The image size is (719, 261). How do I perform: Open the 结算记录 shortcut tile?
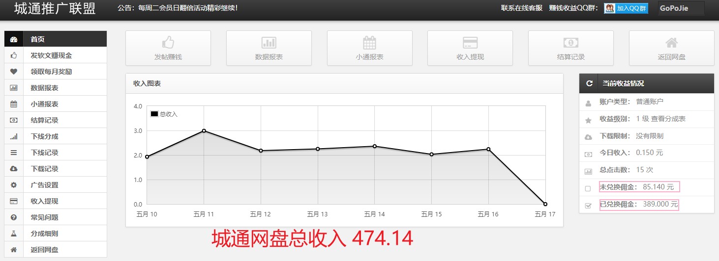571,48
